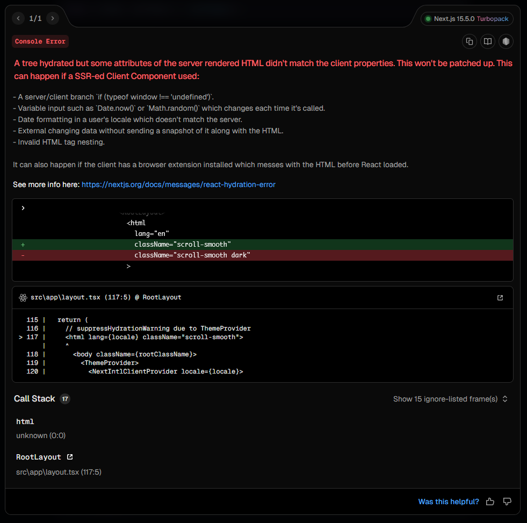Click thumbs up helpful icon
Viewport: 527px width, 523px height.
[x=490, y=502]
